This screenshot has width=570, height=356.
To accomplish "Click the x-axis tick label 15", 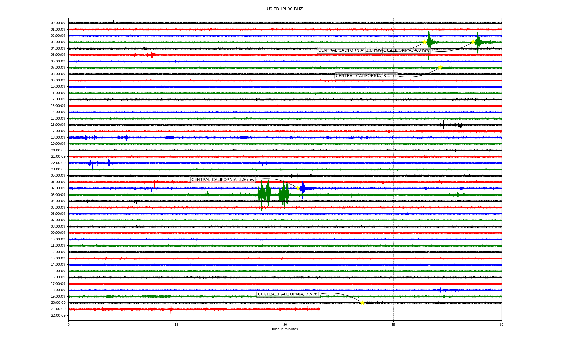I will click(x=177, y=325).
